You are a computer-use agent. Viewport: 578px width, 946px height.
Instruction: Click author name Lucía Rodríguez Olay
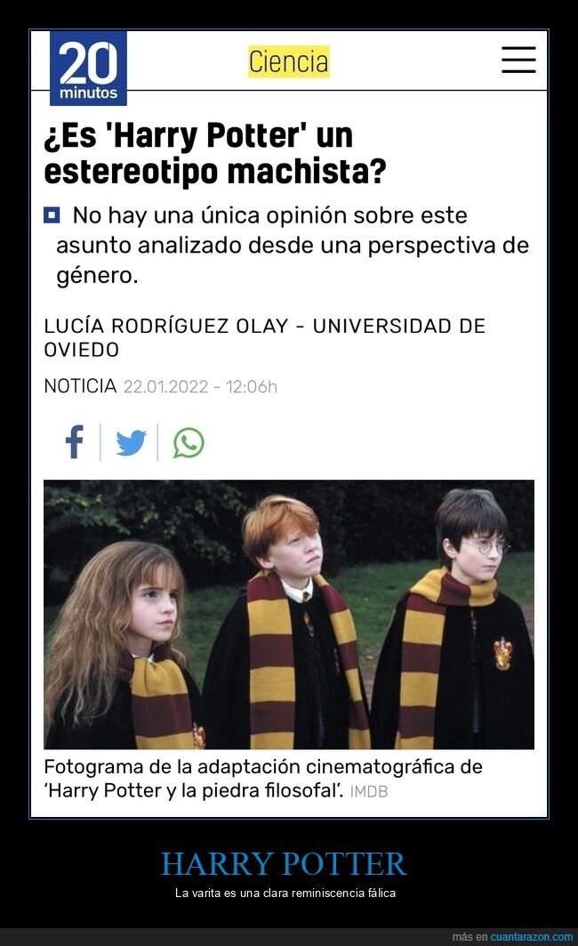[x=166, y=326]
